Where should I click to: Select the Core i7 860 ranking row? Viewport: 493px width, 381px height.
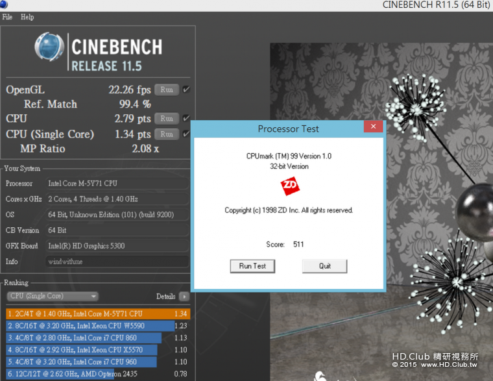(x=84, y=338)
